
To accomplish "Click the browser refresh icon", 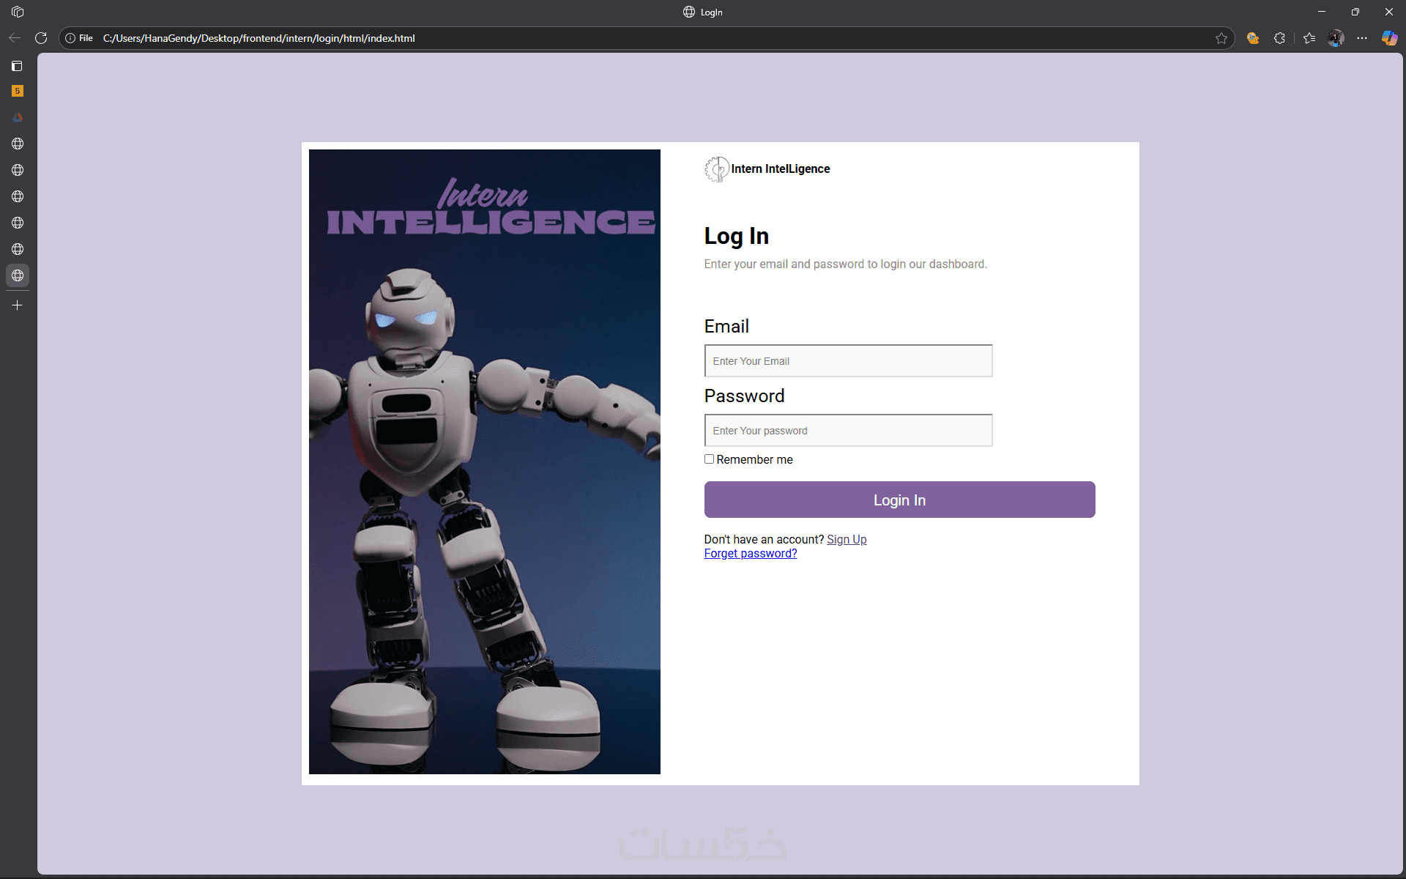I will point(41,38).
